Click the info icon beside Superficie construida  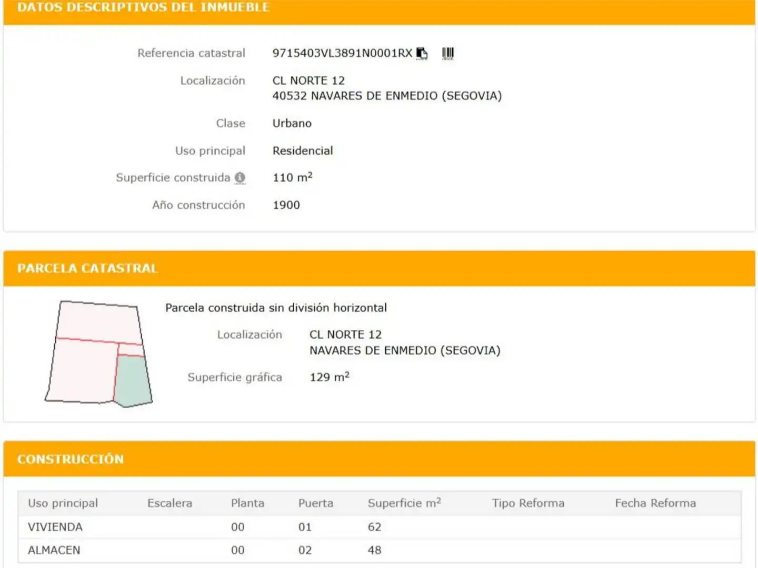tap(240, 178)
